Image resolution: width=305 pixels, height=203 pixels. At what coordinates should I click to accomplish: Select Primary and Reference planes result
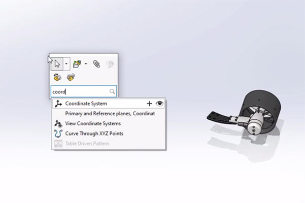pyautogui.click(x=110, y=114)
